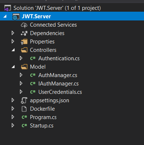Select UserCredentials.cs in the Model folder
This screenshot has height=145, width=144.
pos(60,92)
